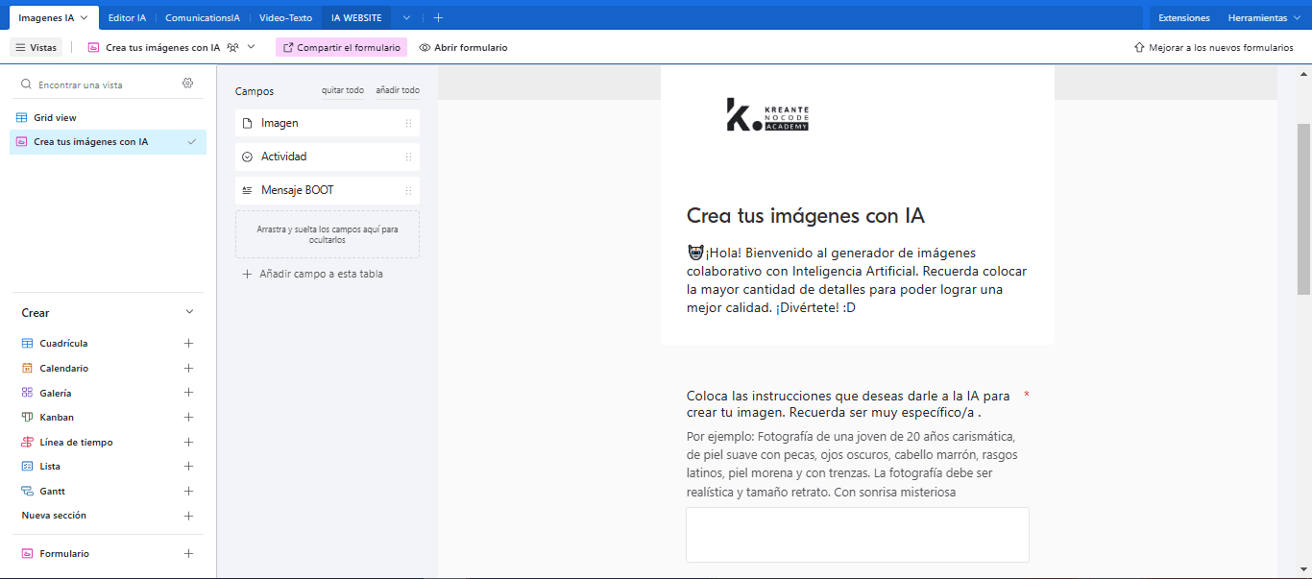The height and width of the screenshot is (579, 1312).
Task: Click the drag handle of Imagen field
Action: (x=408, y=123)
